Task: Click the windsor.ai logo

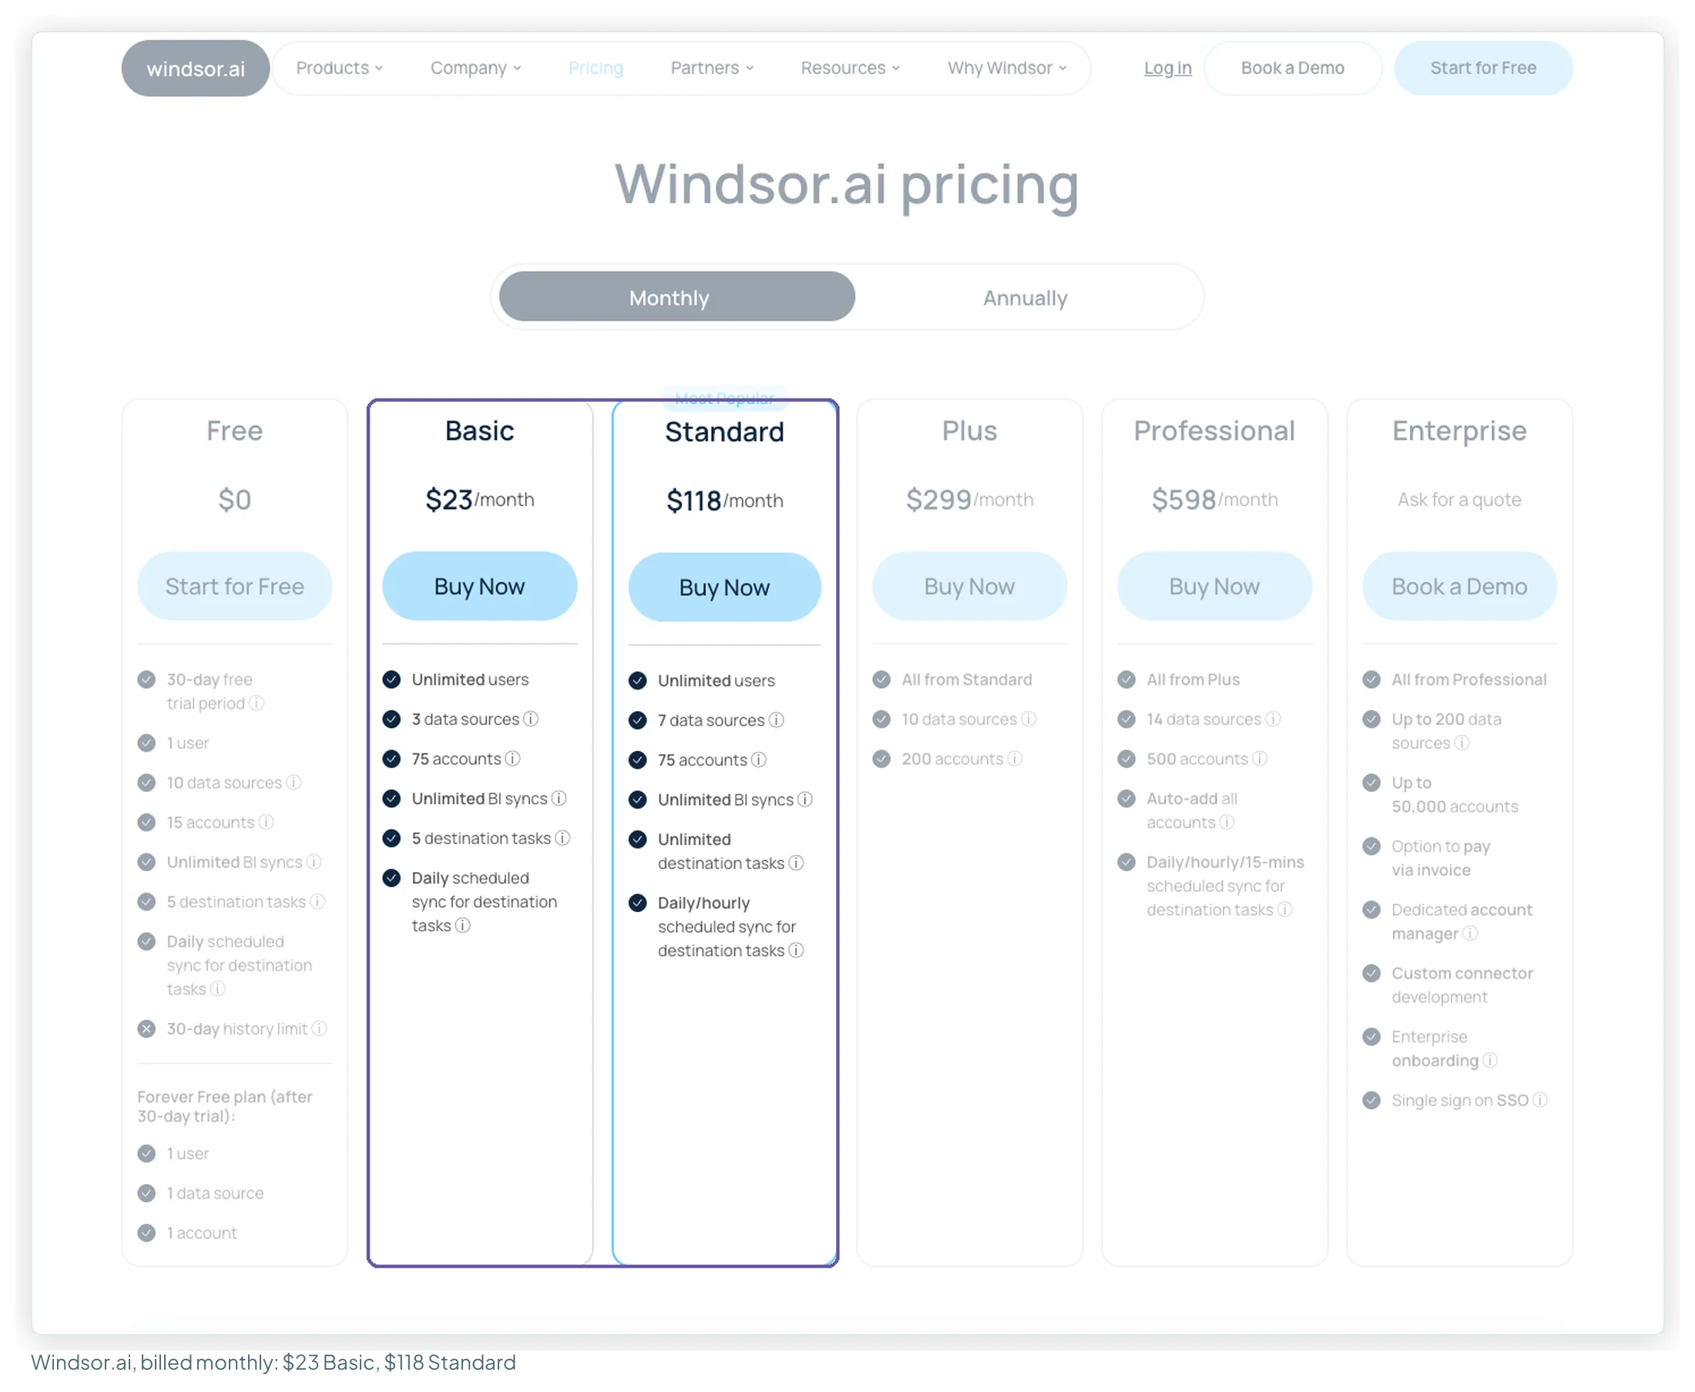Action: tap(195, 68)
